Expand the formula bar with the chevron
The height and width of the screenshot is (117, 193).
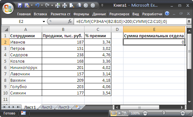click(x=189, y=21)
